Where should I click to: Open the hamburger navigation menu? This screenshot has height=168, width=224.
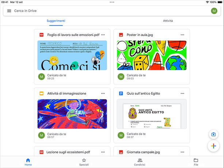pos(9,11)
